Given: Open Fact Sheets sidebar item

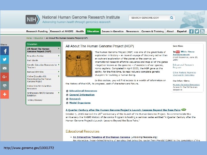Looking at the screenshot, I should pos(32,60).
